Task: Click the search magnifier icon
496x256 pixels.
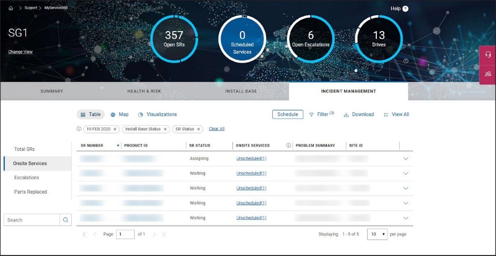Action: pyautogui.click(x=65, y=220)
